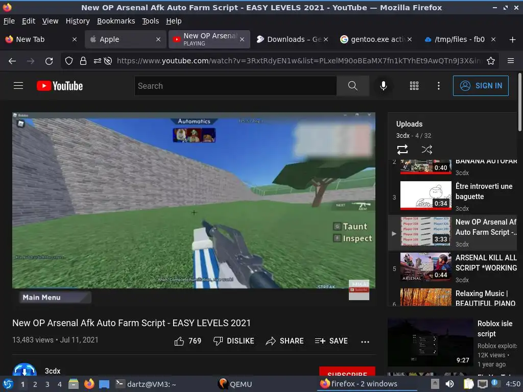
Task: Switch to the /tmp/files tab
Action: [x=460, y=39]
